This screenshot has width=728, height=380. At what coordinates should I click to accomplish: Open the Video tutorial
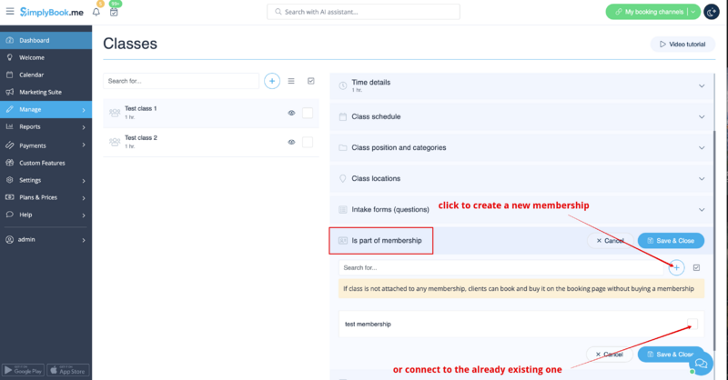682,44
